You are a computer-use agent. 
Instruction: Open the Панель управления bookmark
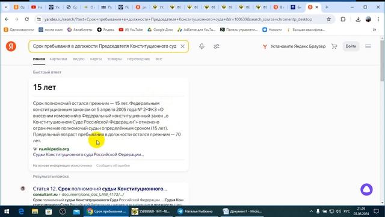click(239, 30)
